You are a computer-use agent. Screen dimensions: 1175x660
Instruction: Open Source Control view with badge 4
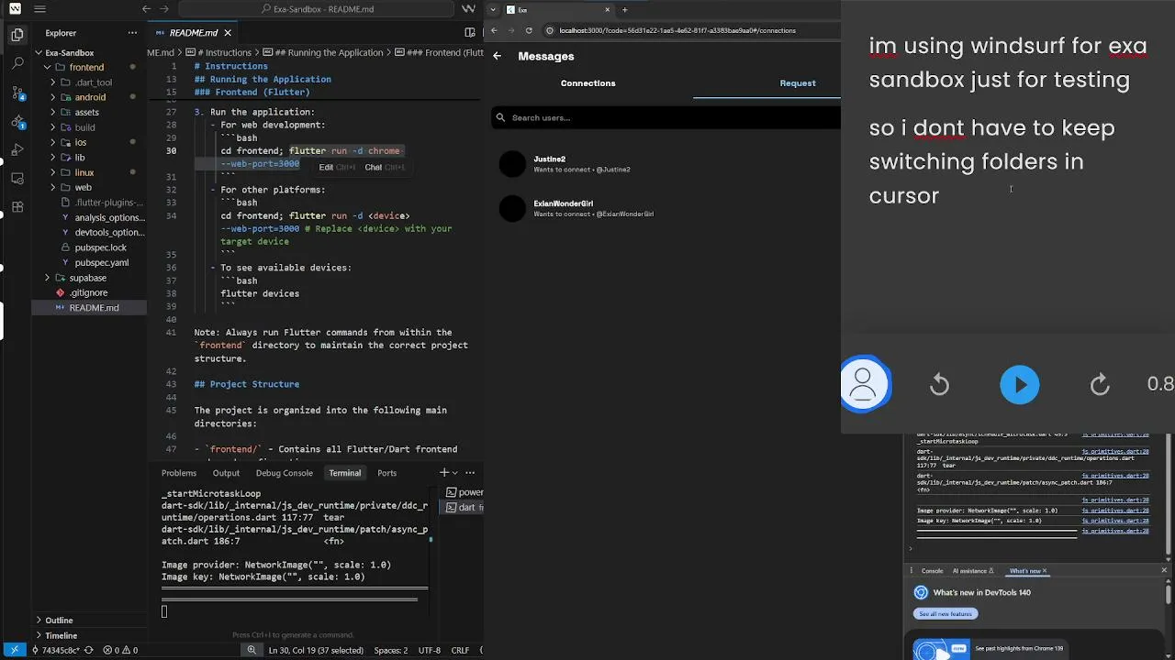point(17,93)
